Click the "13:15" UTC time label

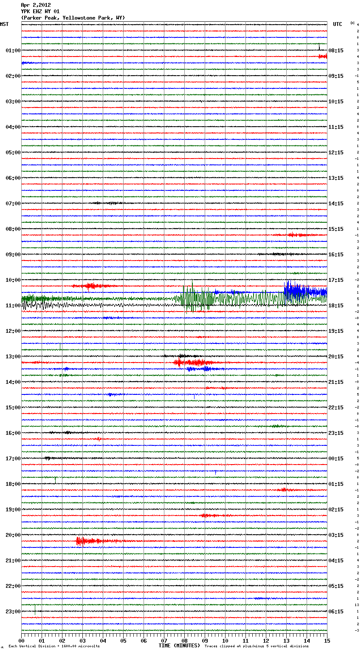pyautogui.click(x=336, y=178)
